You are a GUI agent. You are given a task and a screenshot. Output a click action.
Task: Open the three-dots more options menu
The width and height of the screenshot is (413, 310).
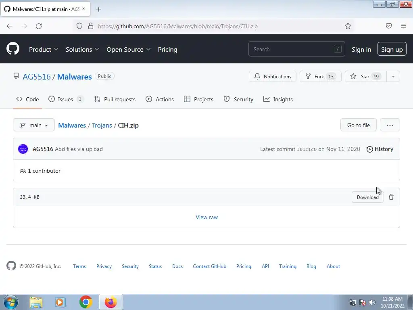tap(390, 125)
